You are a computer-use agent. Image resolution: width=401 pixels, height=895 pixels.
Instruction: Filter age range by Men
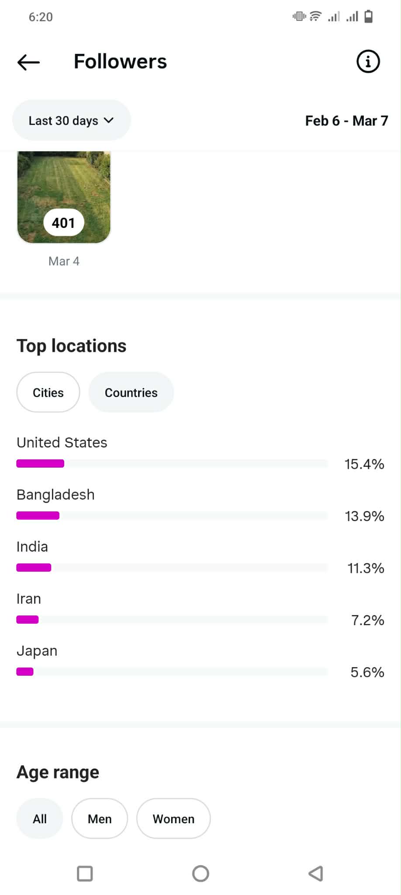100,818
